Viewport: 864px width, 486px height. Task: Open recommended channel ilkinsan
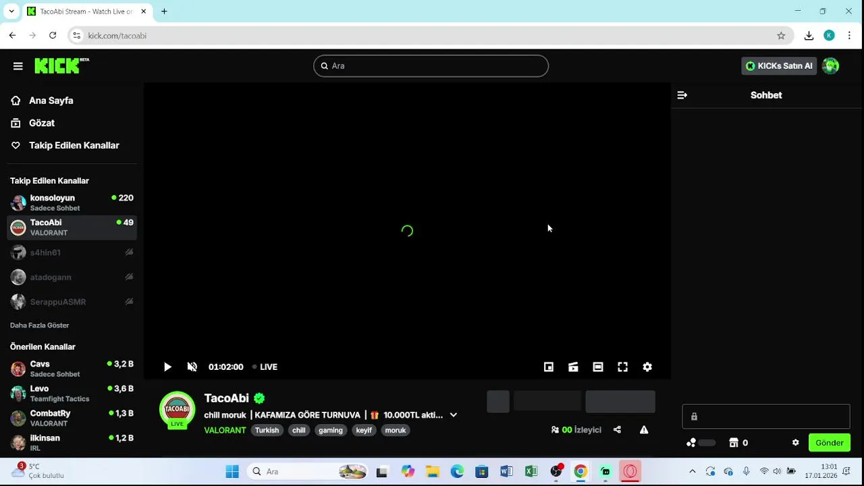(72, 443)
